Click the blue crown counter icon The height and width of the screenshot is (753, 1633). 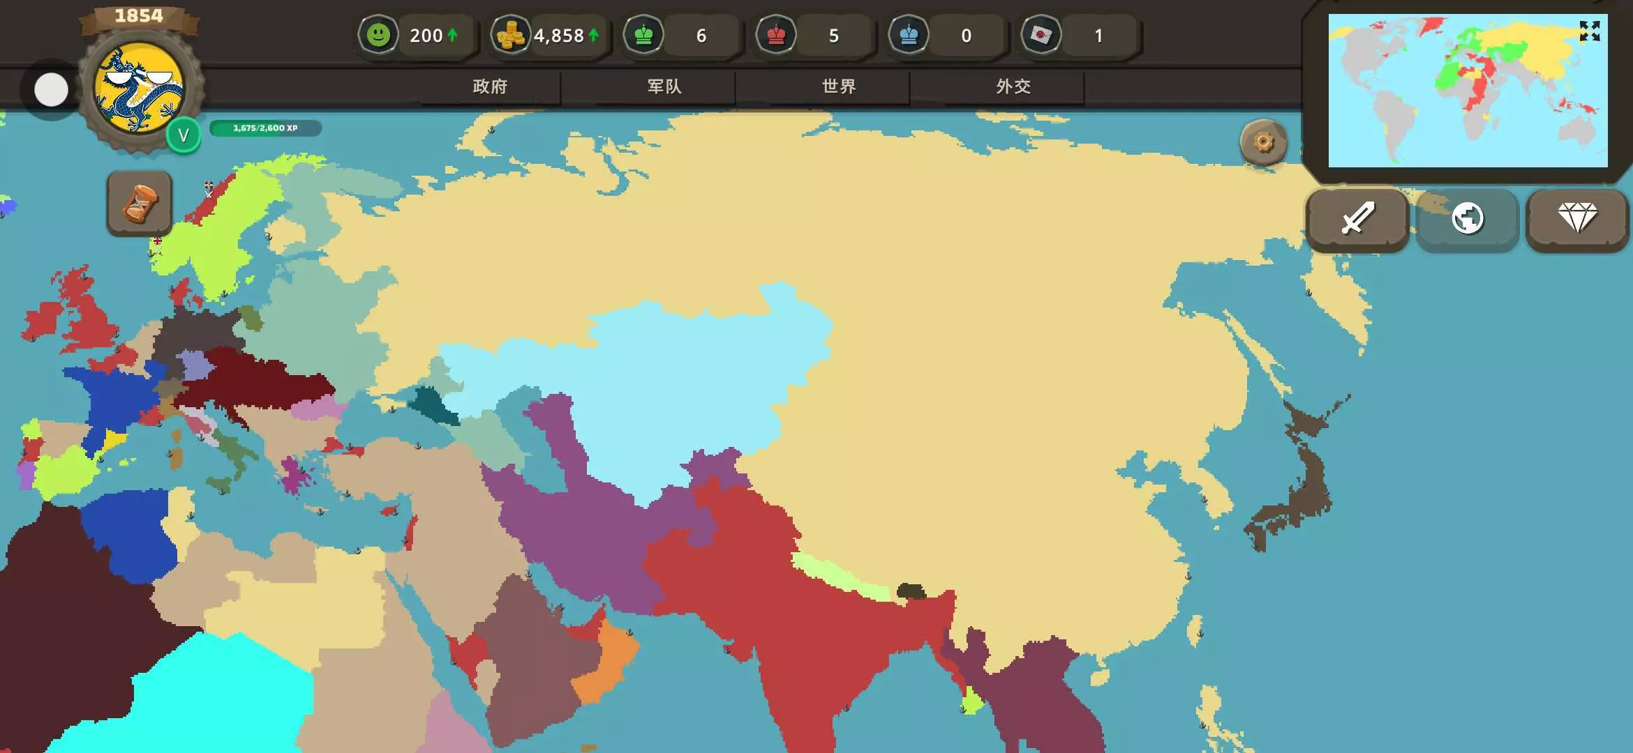pos(909,35)
